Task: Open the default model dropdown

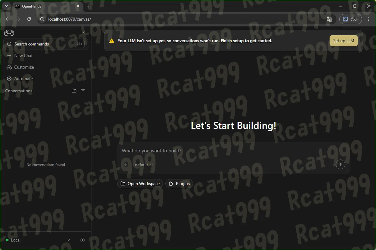Action: [x=144, y=165]
